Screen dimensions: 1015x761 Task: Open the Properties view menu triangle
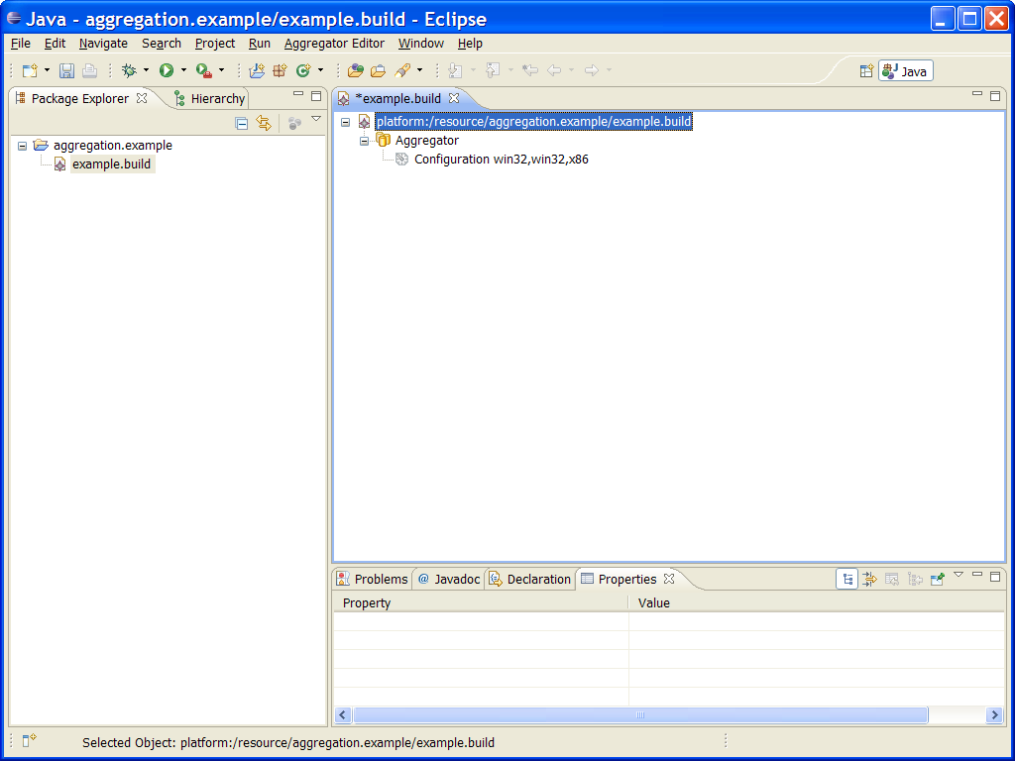click(x=959, y=575)
